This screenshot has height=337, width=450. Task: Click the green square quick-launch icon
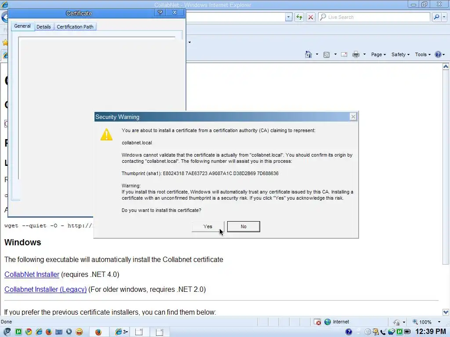point(18,332)
